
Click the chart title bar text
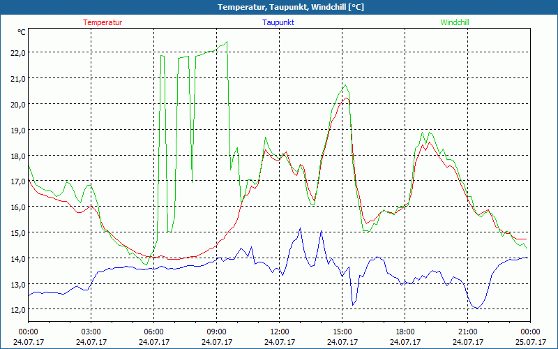280,7
